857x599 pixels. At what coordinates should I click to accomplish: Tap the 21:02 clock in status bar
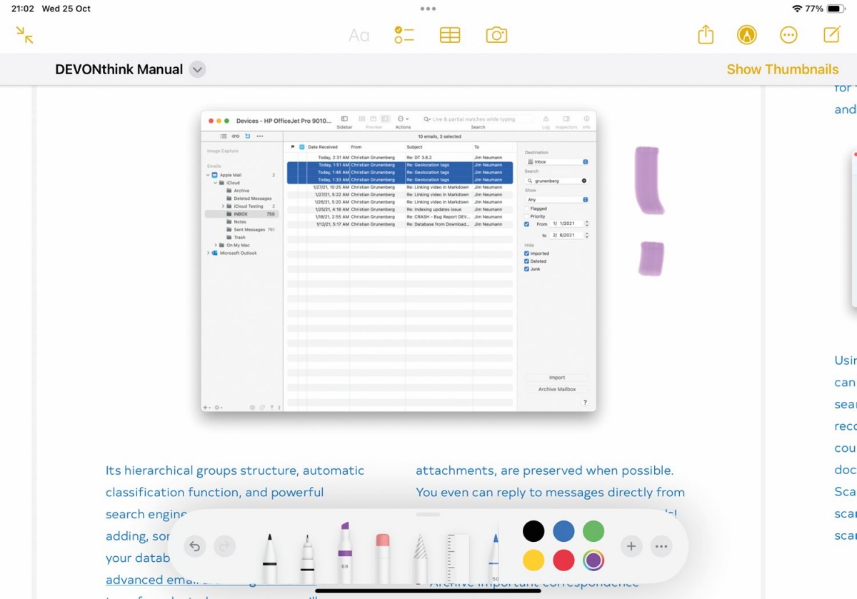[x=24, y=9]
